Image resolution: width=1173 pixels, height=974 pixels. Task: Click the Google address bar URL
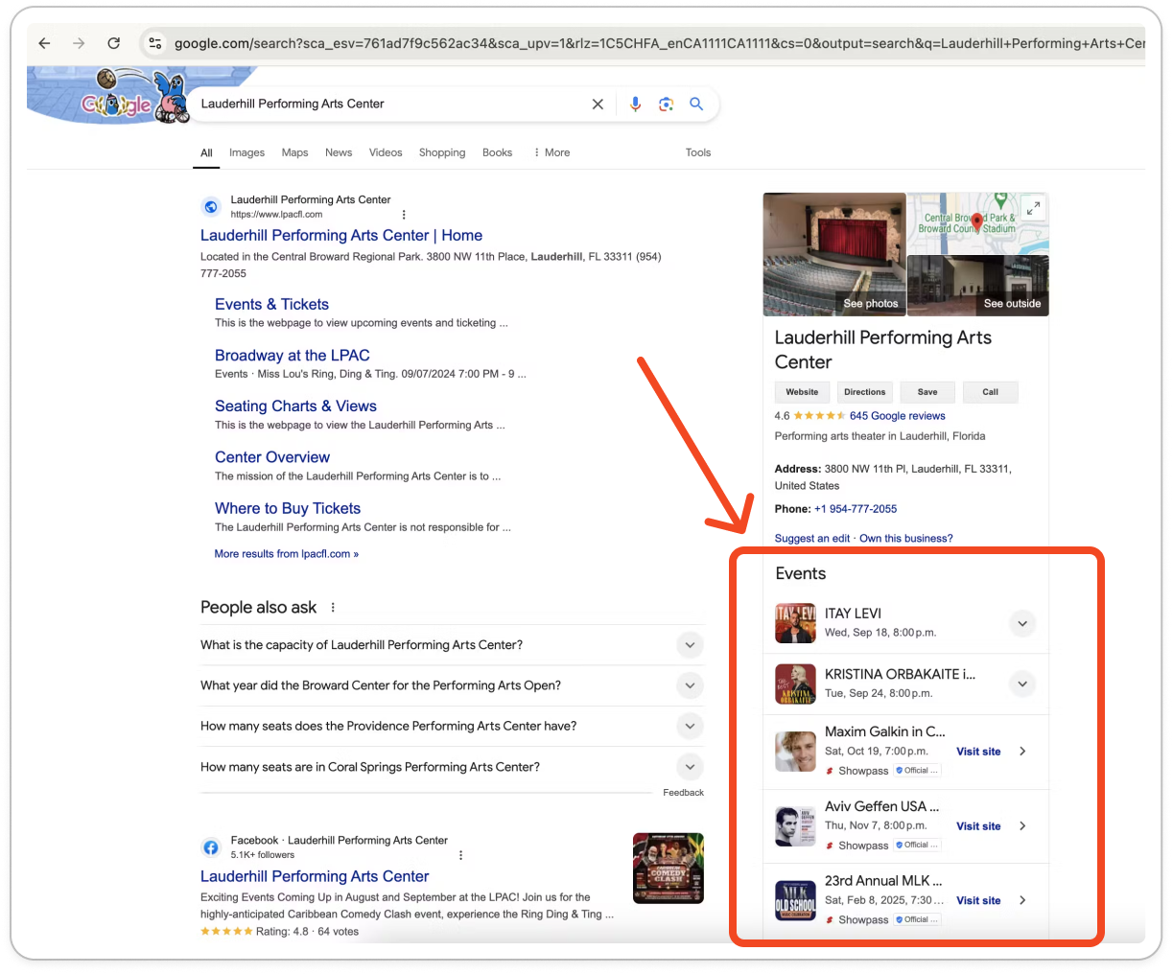pos(659,43)
